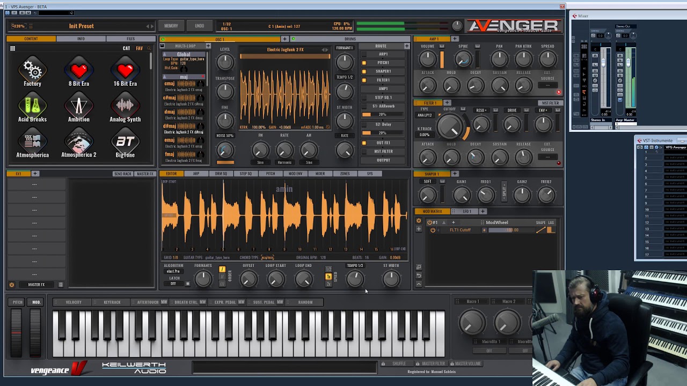This screenshot has height=386, width=687.
Task: Open the SOFT shaper type dropdown
Action: click(x=428, y=181)
